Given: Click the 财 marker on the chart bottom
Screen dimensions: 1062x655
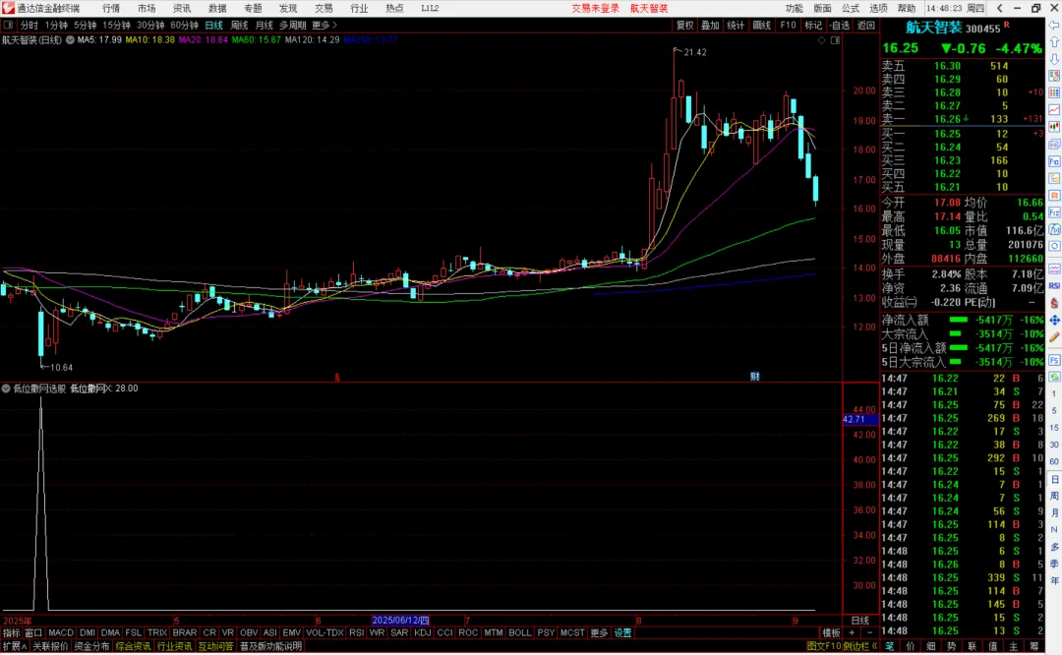Looking at the screenshot, I should point(754,377).
